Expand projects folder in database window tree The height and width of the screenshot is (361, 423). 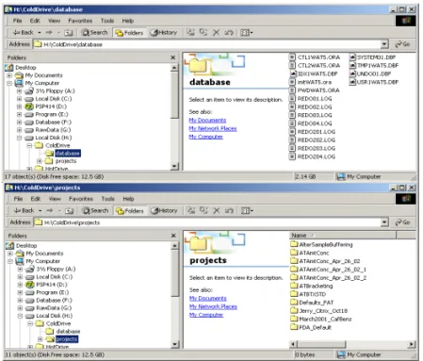(40, 161)
